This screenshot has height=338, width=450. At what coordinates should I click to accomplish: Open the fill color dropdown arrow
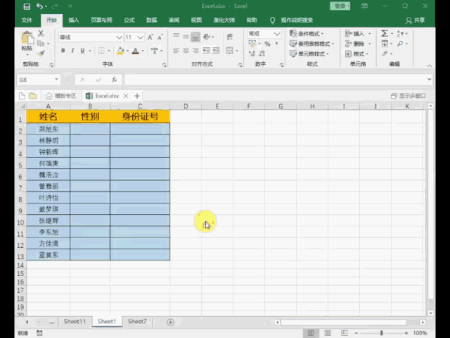[x=127, y=51]
